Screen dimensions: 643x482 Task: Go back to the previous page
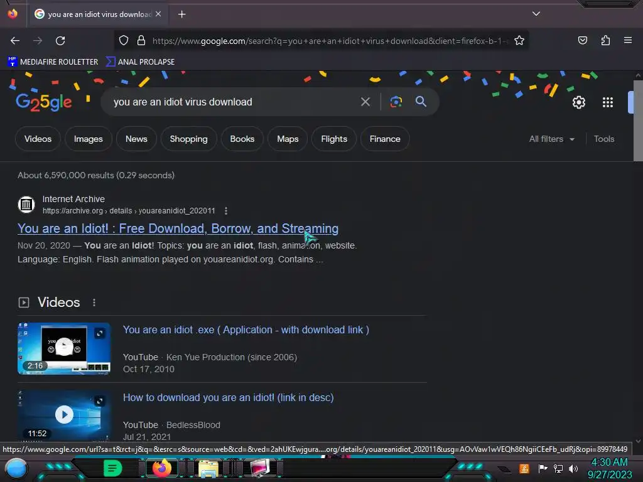15,41
